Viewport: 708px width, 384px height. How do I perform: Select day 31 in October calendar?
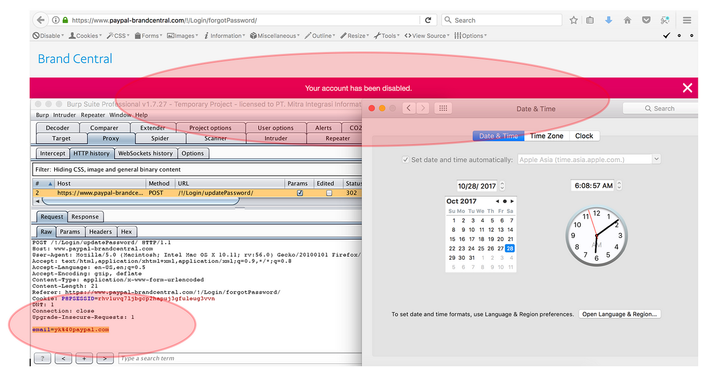(471, 258)
